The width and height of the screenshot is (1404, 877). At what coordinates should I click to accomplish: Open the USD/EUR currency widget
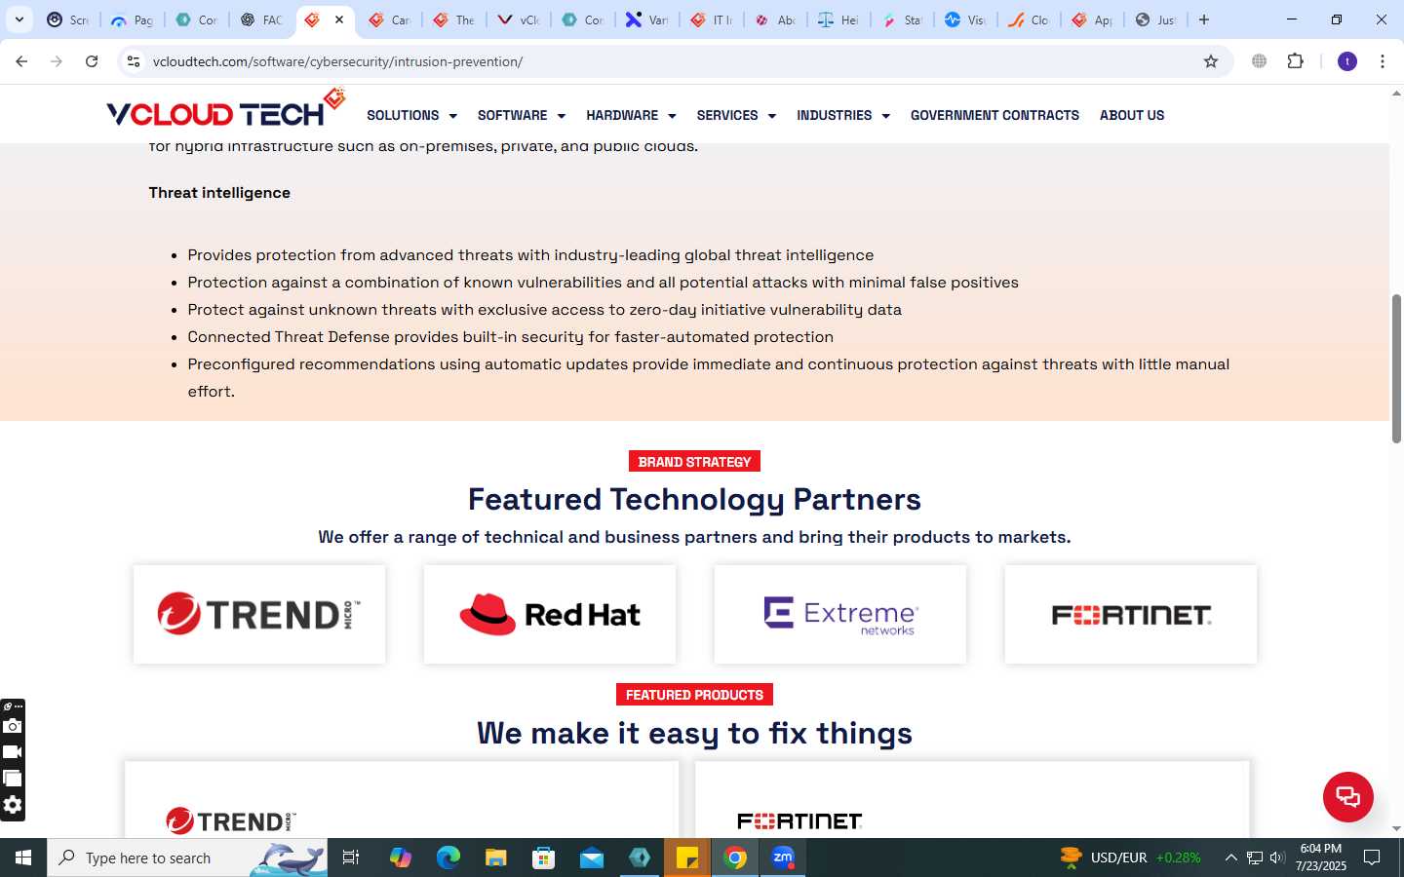1131,858
